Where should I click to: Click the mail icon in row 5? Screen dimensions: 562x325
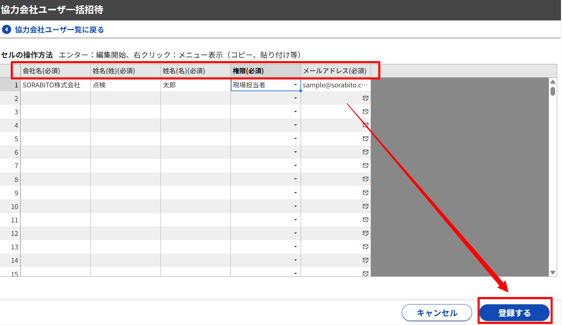pos(365,139)
